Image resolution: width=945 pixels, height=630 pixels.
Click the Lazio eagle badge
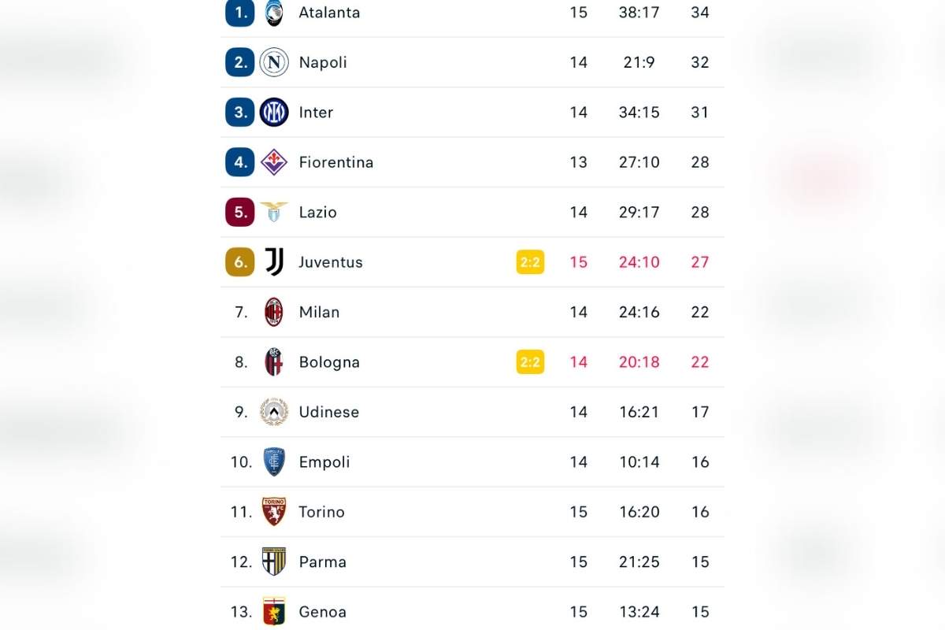point(273,212)
